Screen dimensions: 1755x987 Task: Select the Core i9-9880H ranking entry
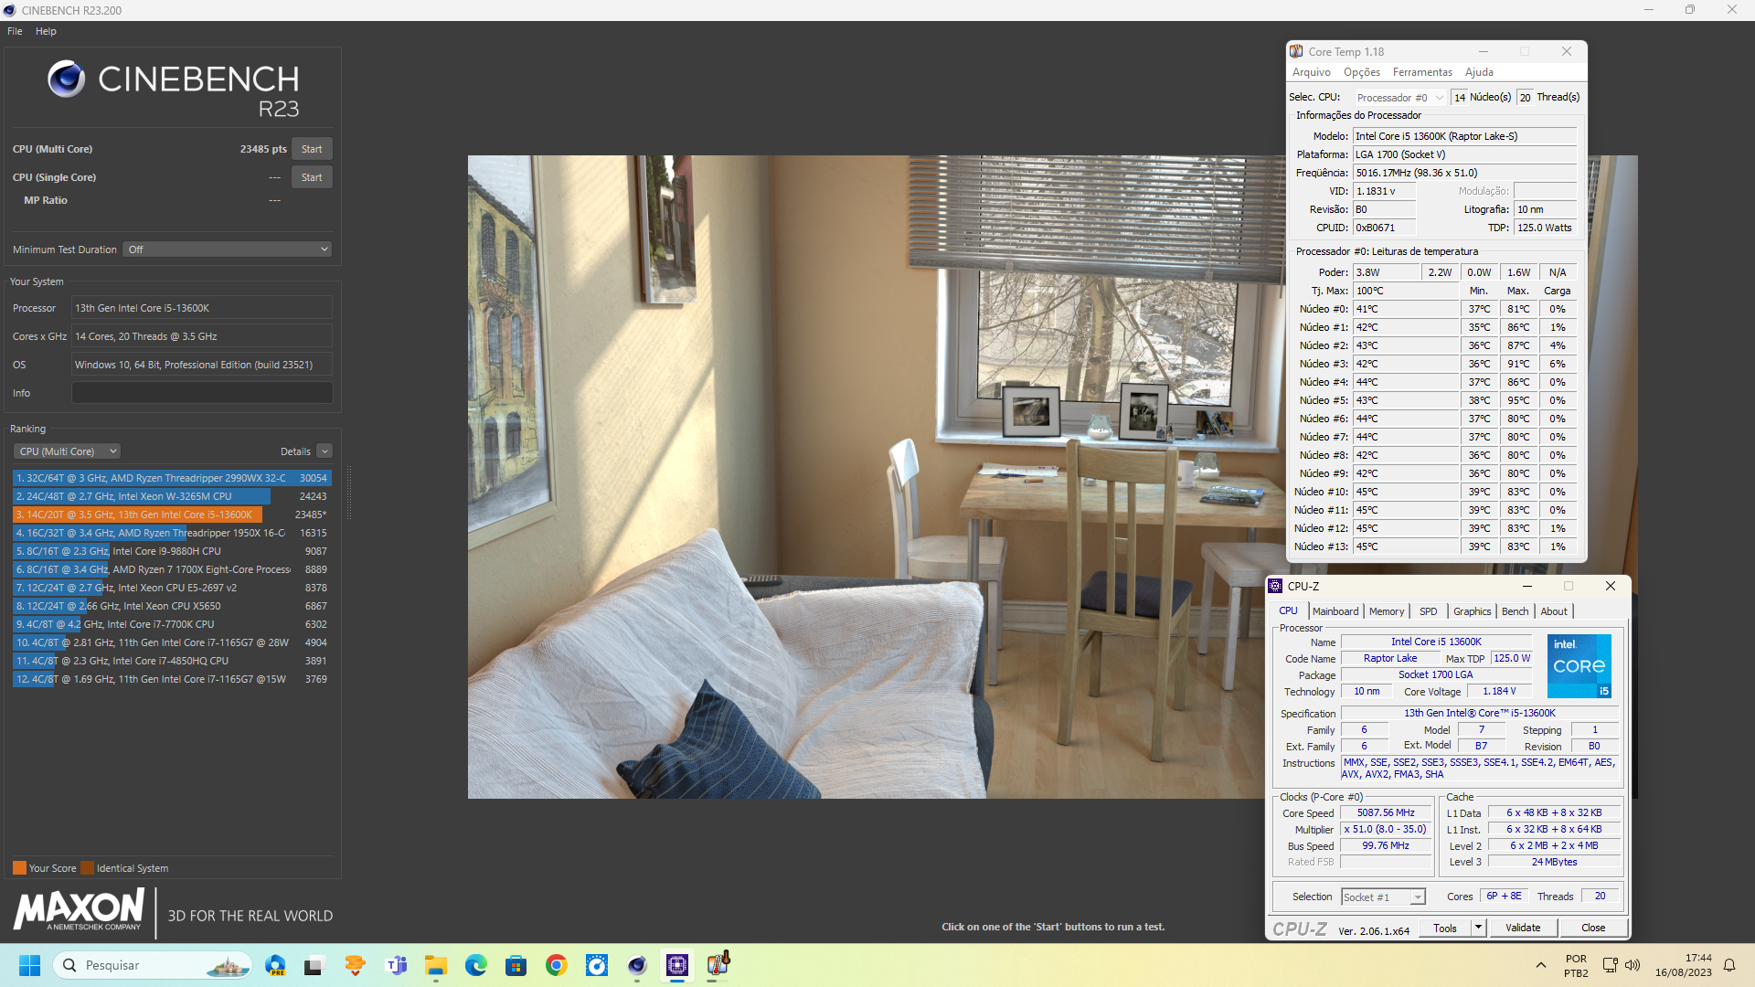[x=172, y=551]
